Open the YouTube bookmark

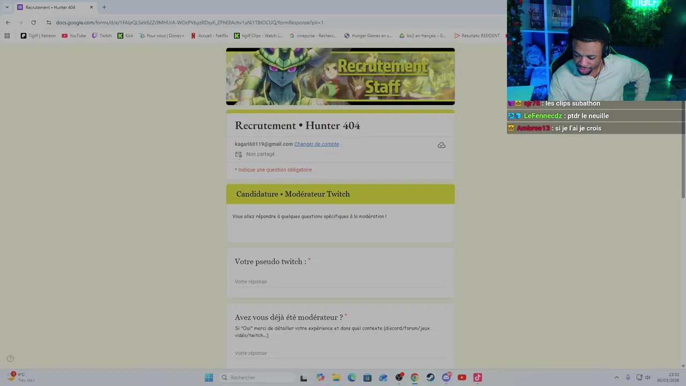(x=74, y=36)
